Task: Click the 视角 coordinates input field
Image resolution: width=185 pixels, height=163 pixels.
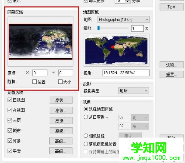Action: pos(126,73)
